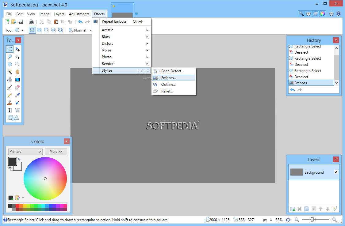
Task: Open the palette options dropdown arrow
Action: click(23, 198)
